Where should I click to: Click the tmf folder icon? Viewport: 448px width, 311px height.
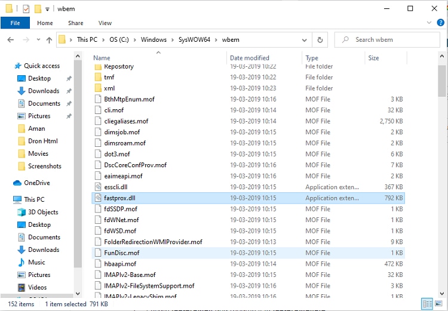tap(98, 77)
